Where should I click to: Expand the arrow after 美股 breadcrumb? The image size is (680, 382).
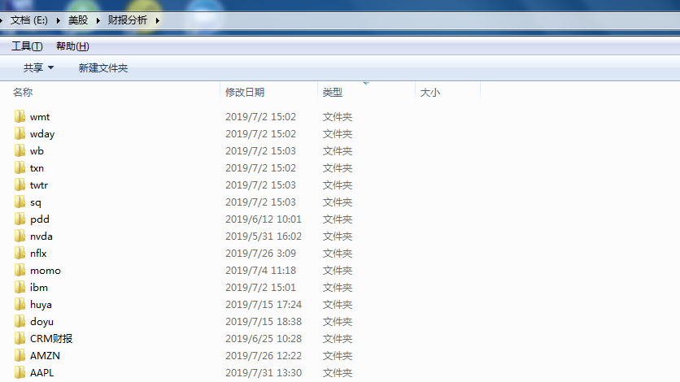tap(98, 20)
